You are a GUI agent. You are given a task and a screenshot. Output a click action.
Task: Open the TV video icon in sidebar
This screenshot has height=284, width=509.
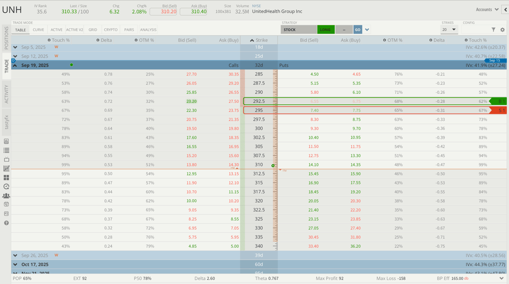pos(6,159)
